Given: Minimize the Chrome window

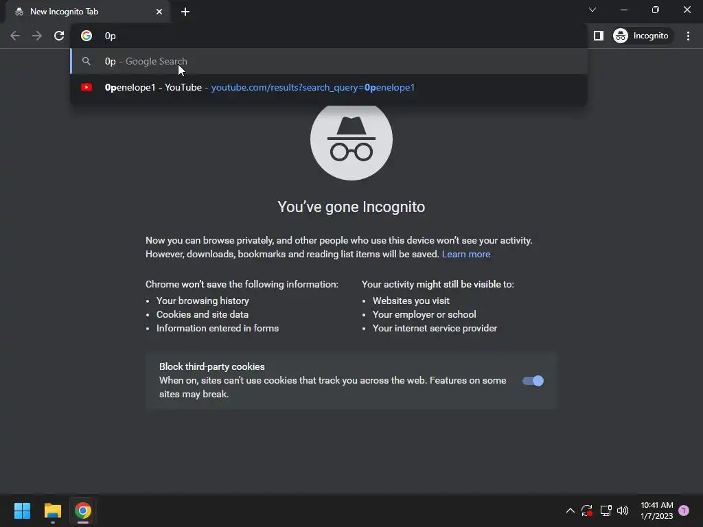Looking at the screenshot, I should click(x=623, y=10).
